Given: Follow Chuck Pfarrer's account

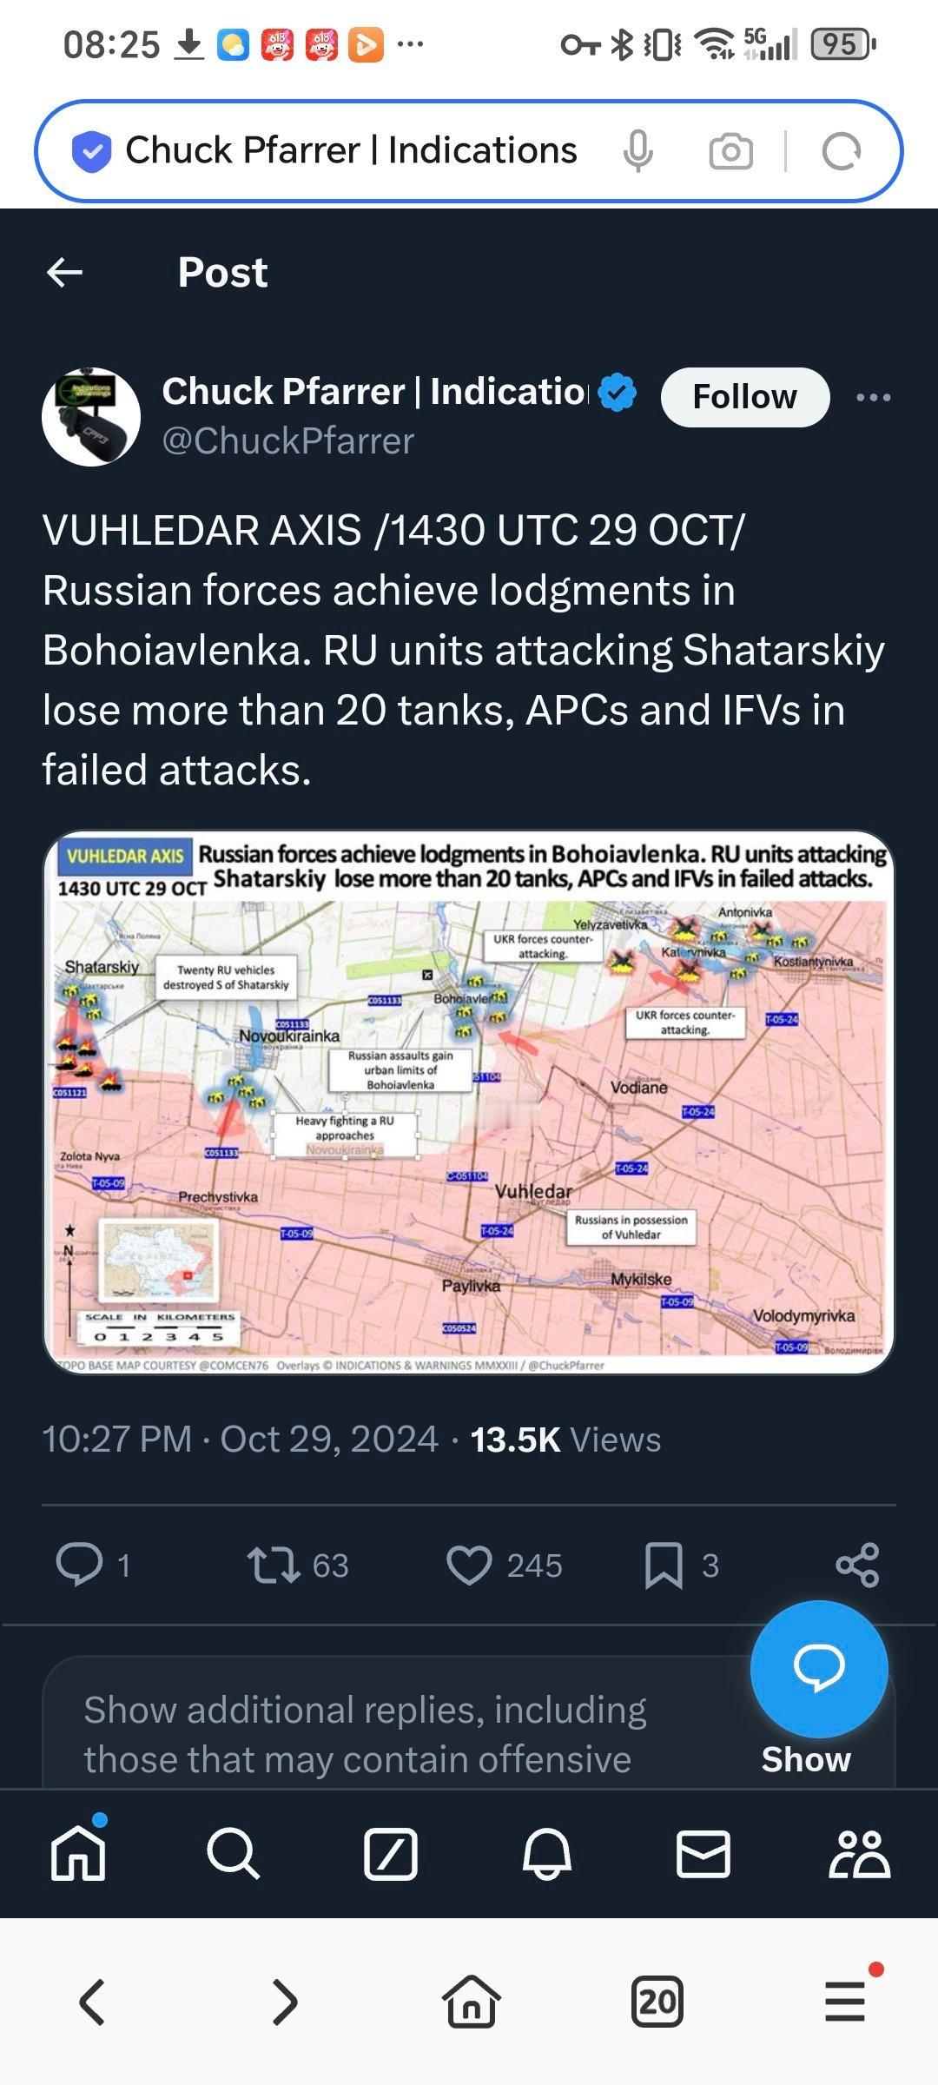Looking at the screenshot, I should click(x=745, y=397).
